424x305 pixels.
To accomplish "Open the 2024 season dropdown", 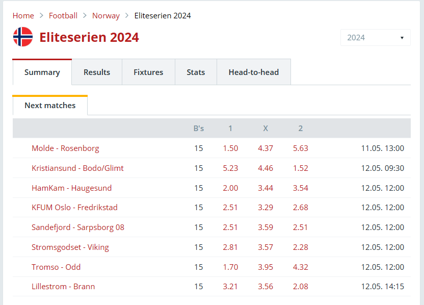I will coord(375,37).
